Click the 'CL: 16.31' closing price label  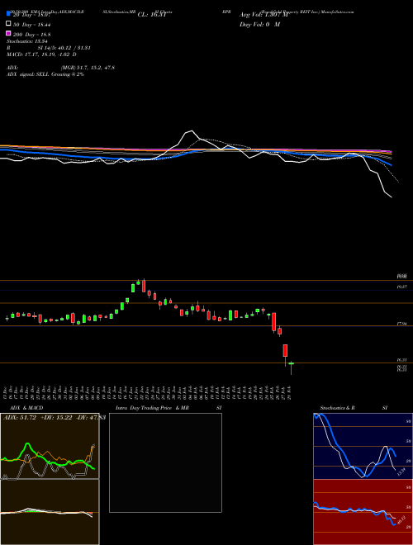[x=152, y=15]
